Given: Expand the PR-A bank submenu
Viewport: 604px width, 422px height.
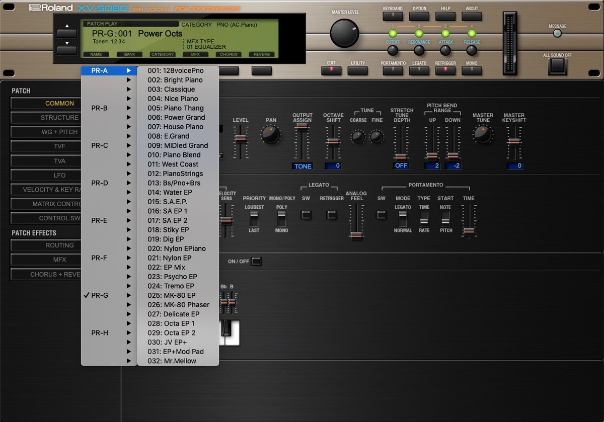Looking at the screenshot, I should [109, 71].
